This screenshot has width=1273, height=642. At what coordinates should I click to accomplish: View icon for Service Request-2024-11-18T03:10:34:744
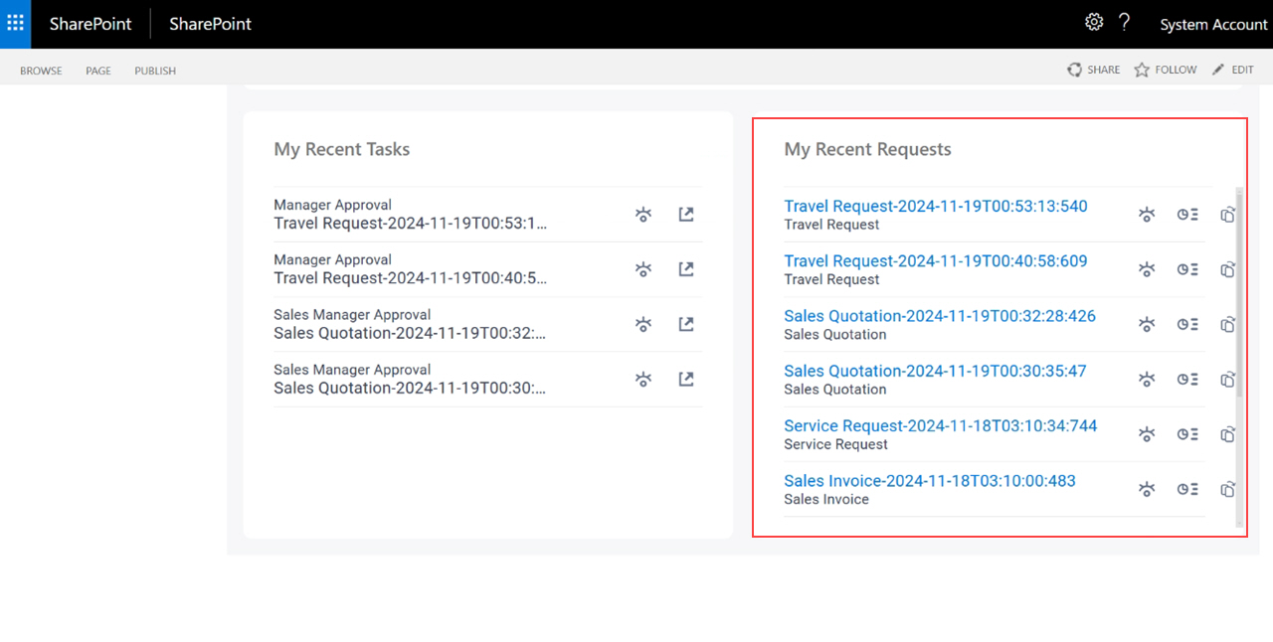pos(1147,434)
